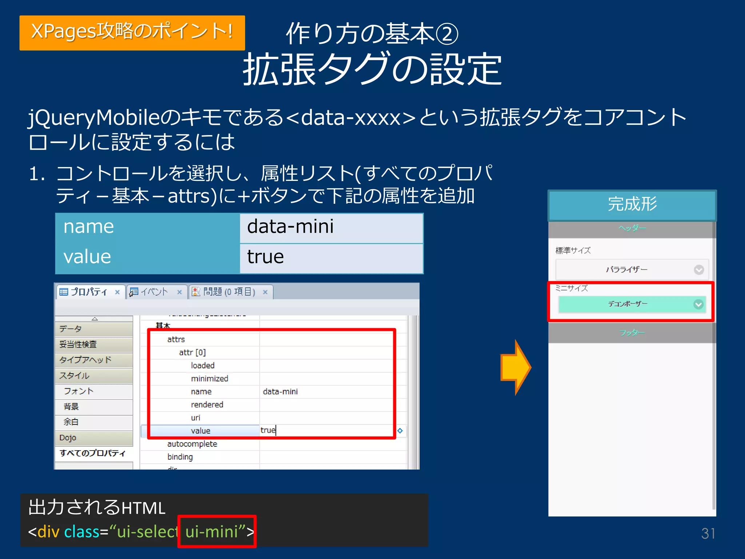Select the 妥当性検査 side tab

pyautogui.click(x=94, y=344)
